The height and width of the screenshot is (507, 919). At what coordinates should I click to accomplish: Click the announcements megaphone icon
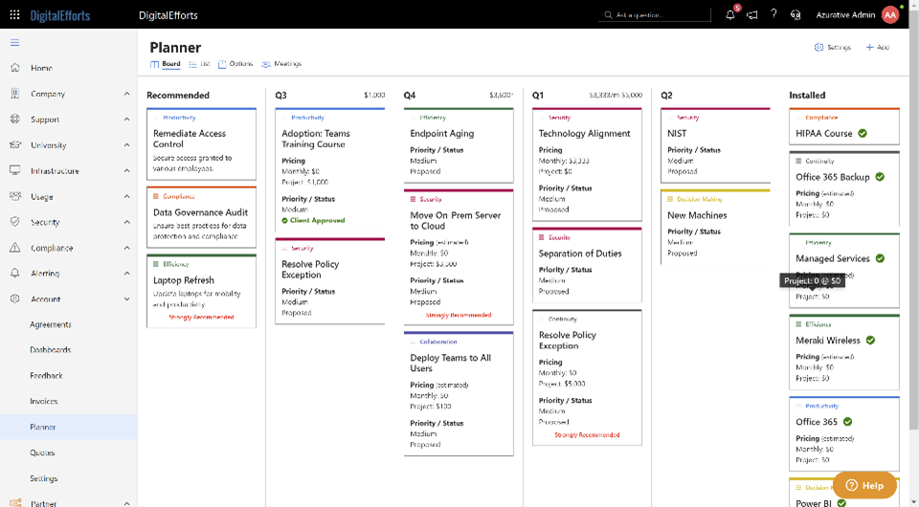752,14
